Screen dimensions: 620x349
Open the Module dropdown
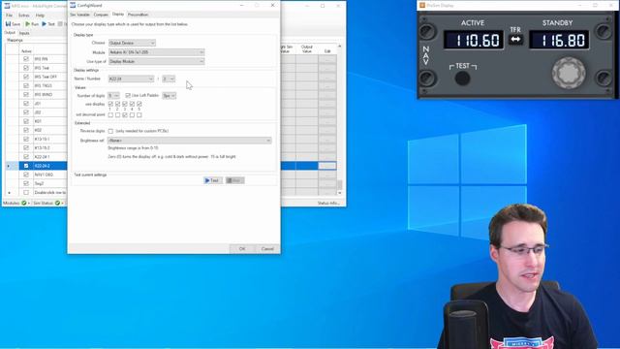click(x=156, y=52)
